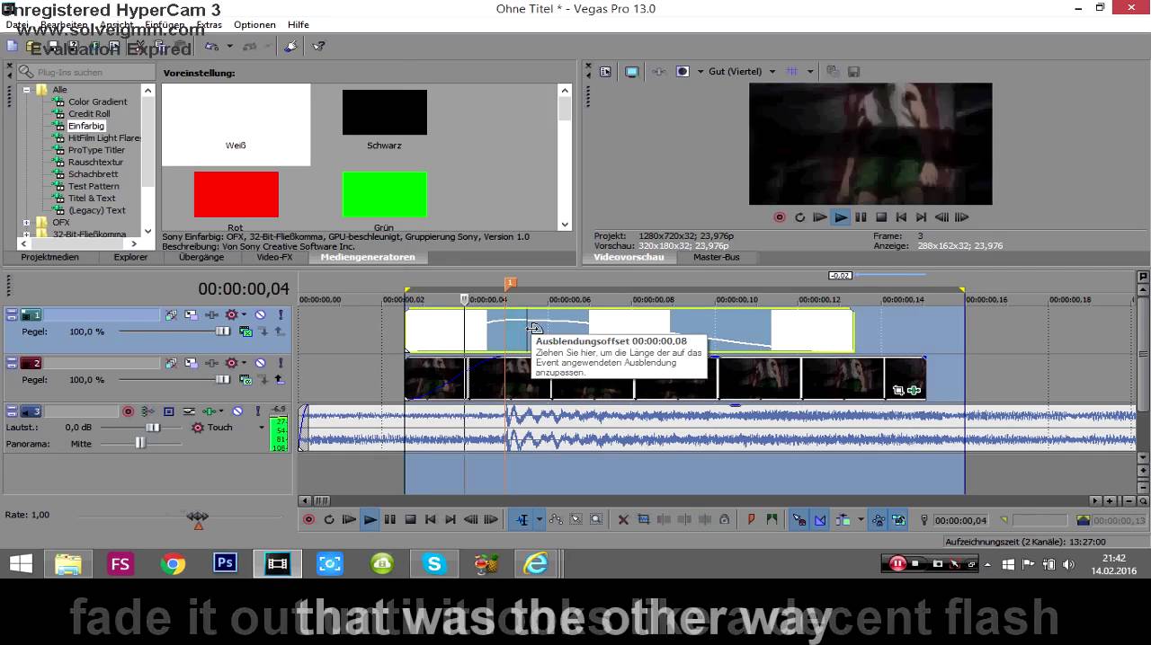Open track FX on video track 2

(x=211, y=363)
